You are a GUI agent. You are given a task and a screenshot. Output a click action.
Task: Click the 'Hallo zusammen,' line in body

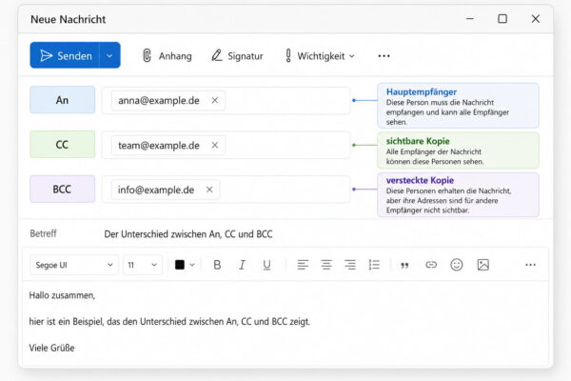pos(62,295)
